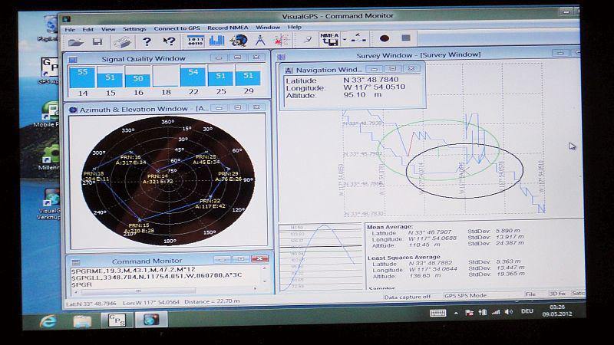The height and width of the screenshot is (345, 614).
Task: Click the GPS SPS Mode status field
Action: coord(465,296)
